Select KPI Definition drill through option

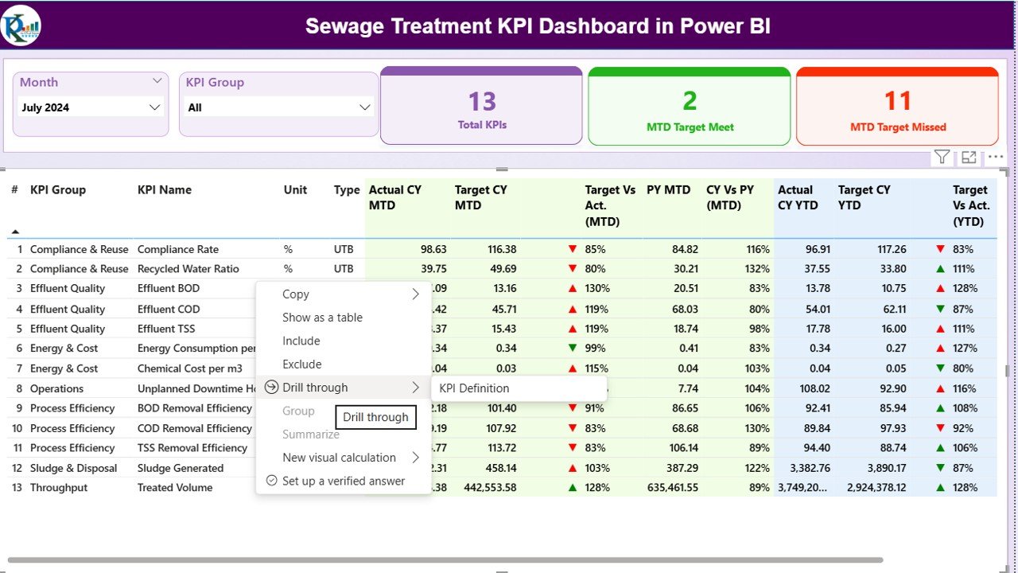pyautogui.click(x=474, y=388)
